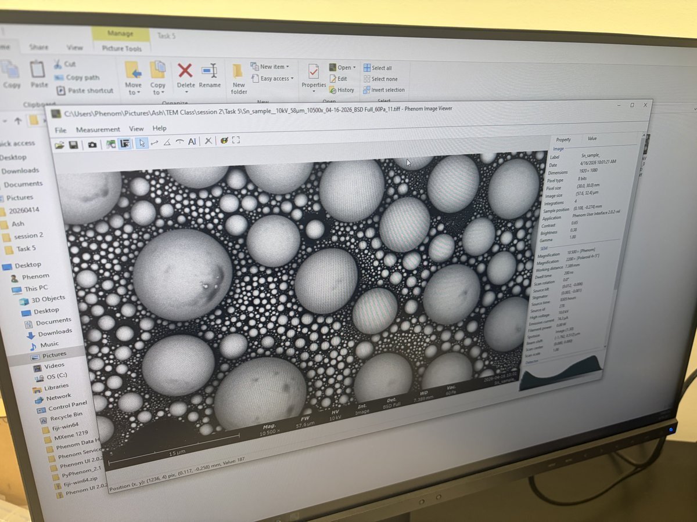Screen dimensions: 697x522
Task: Select the Task 5 folder in Explorer sidebar
Action: tap(20, 249)
